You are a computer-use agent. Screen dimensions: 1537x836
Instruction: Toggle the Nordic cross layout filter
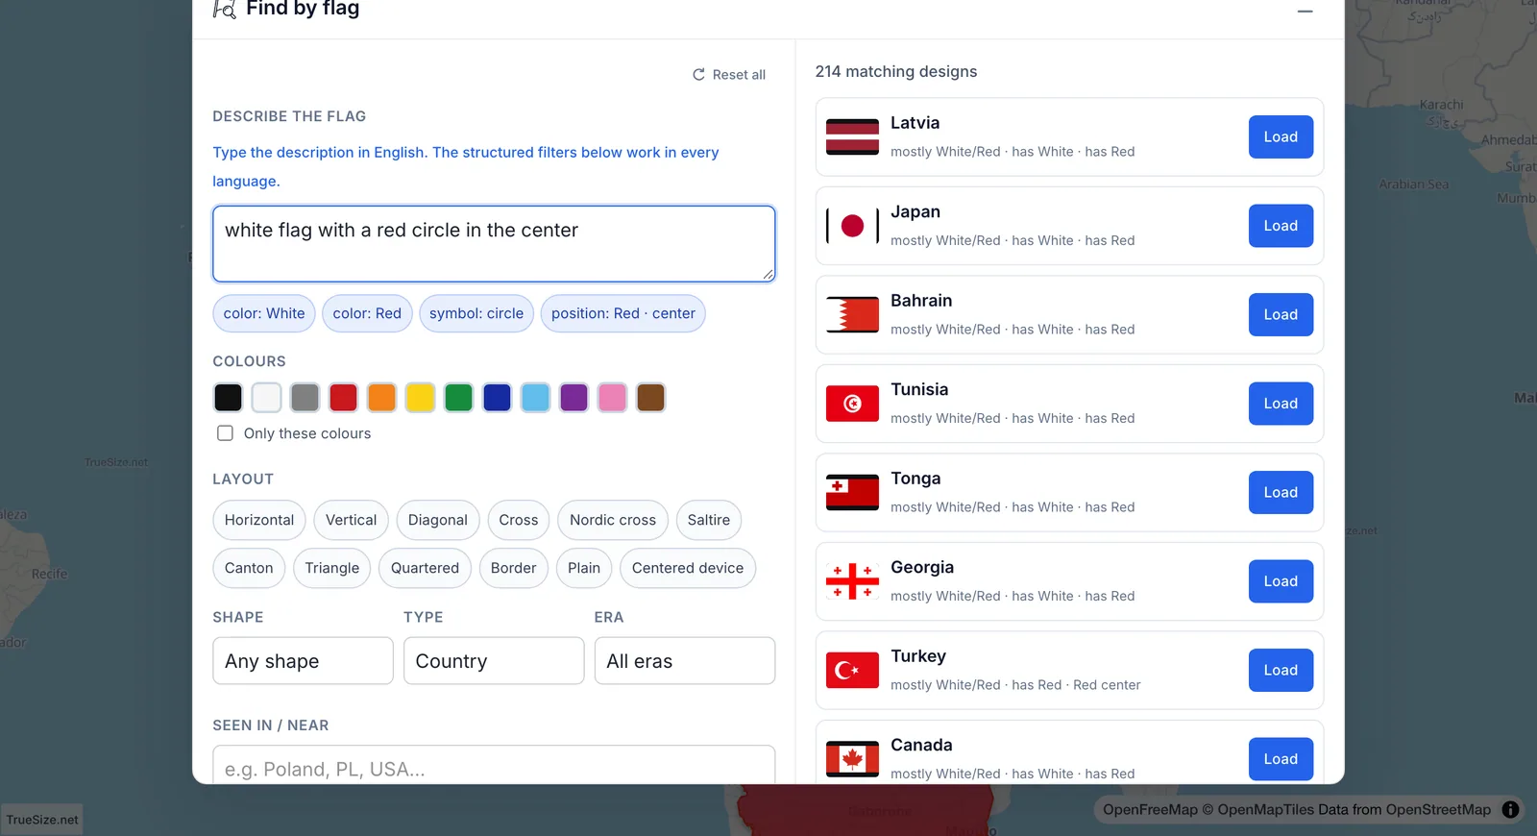pyautogui.click(x=613, y=520)
